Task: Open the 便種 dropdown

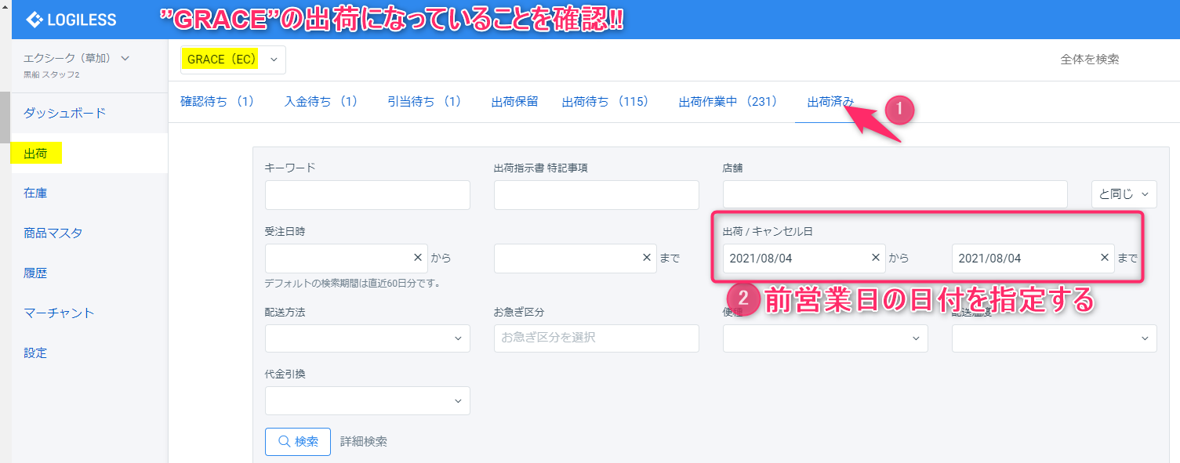Action: tap(825, 338)
